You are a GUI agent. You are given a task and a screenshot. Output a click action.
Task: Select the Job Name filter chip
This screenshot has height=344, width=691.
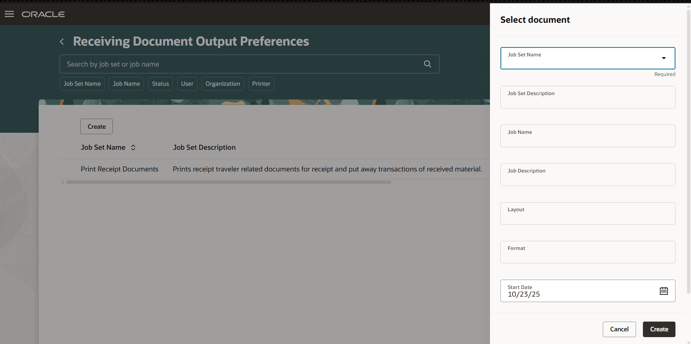tap(126, 84)
